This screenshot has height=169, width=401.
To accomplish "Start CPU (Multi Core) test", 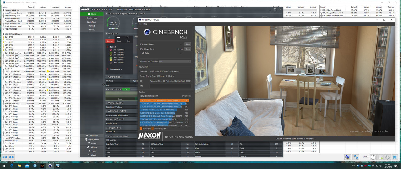I will [188, 44].
